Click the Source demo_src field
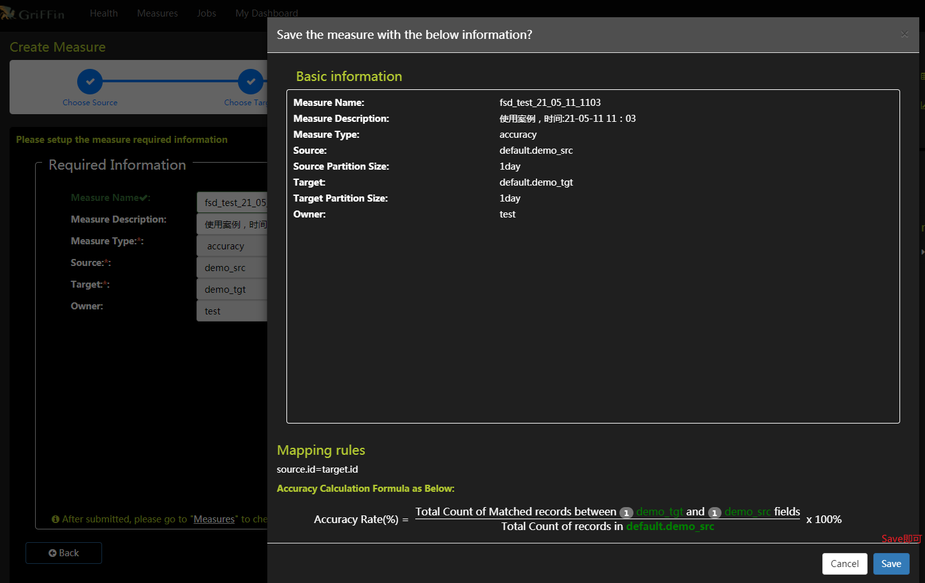 [x=232, y=267]
